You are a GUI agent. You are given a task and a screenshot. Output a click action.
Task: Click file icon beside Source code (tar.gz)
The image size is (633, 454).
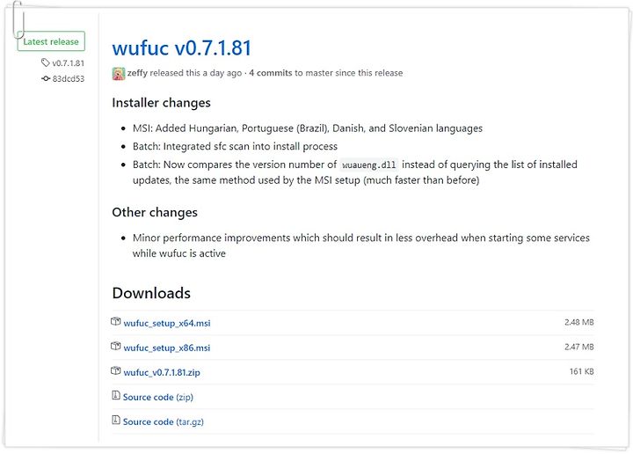pos(116,421)
